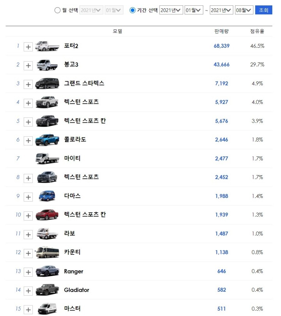Click the plus icon beside 라보
The image size is (281, 316).
tap(28, 235)
